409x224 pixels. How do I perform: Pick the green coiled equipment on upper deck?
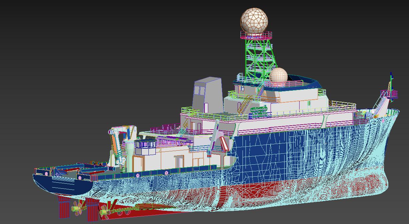click(x=258, y=111)
